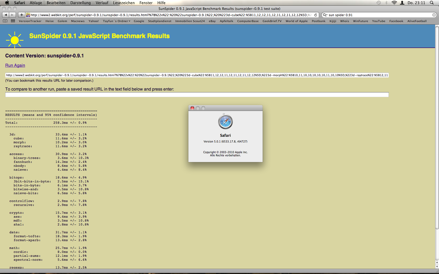Image resolution: width=439 pixels, height=274 pixels.
Task: Open the GeekBrief.TV bookmark
Action: click(x=272, y=21)
